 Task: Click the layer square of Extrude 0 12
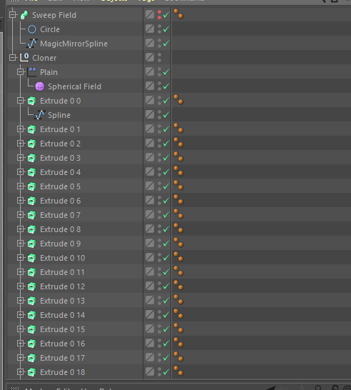click(x=150, y=286)
